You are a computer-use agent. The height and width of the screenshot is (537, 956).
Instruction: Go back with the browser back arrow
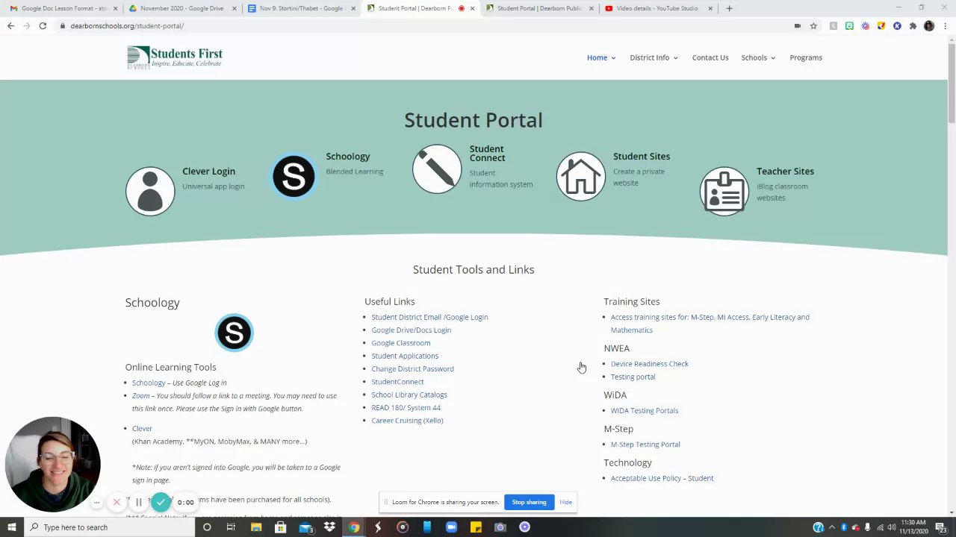pyautogui.click(x=10, y=25)
